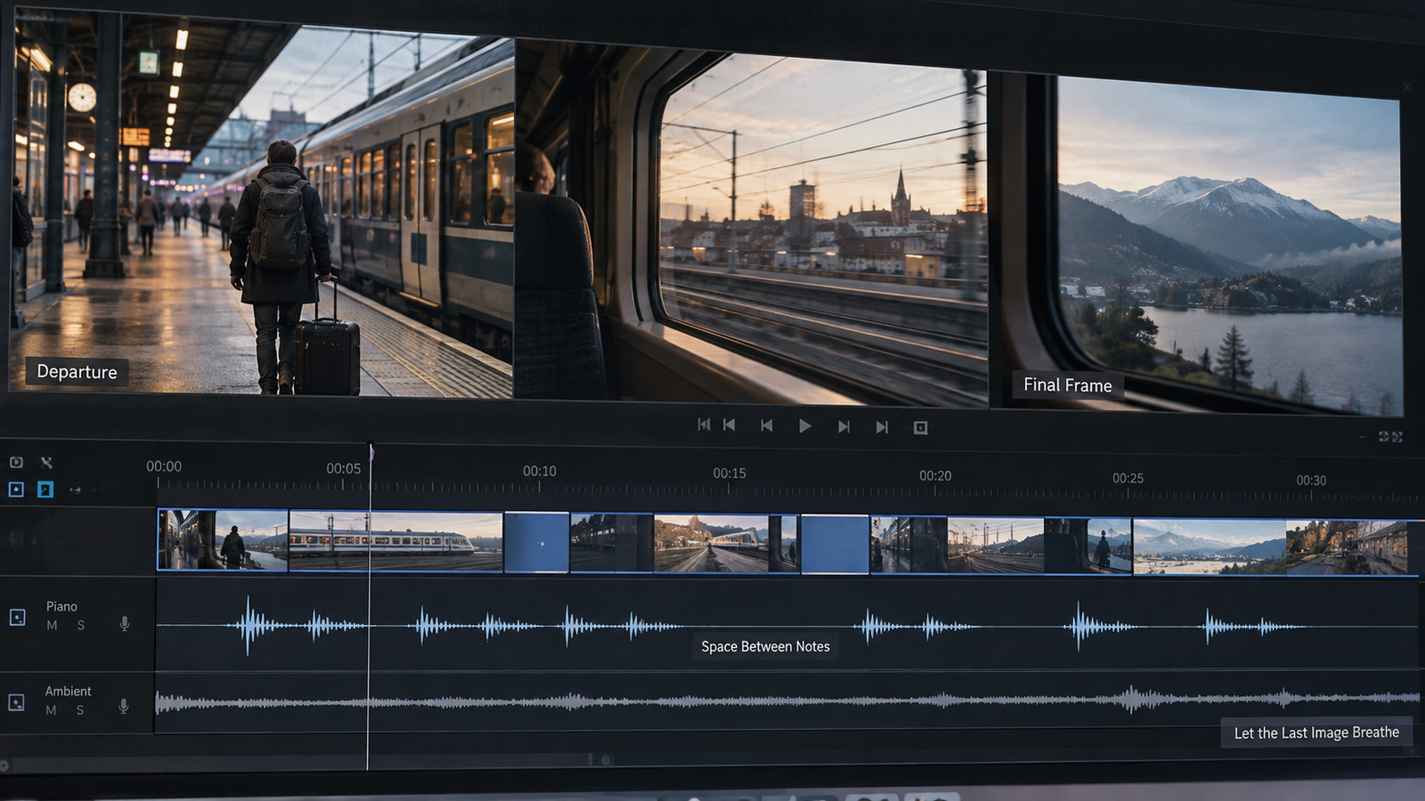Arm recording on the Piano track microphone
Viewport: 1425px width, 801px height.
pyautogui.click(x=125, y=624)
